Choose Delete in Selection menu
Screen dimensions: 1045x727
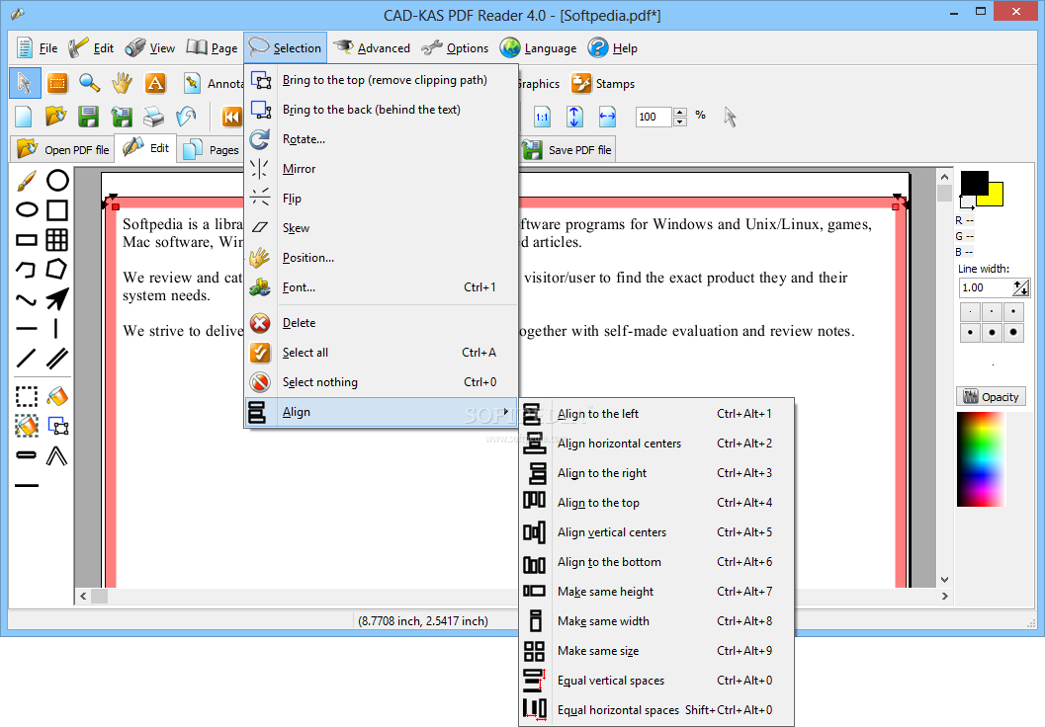382,323
